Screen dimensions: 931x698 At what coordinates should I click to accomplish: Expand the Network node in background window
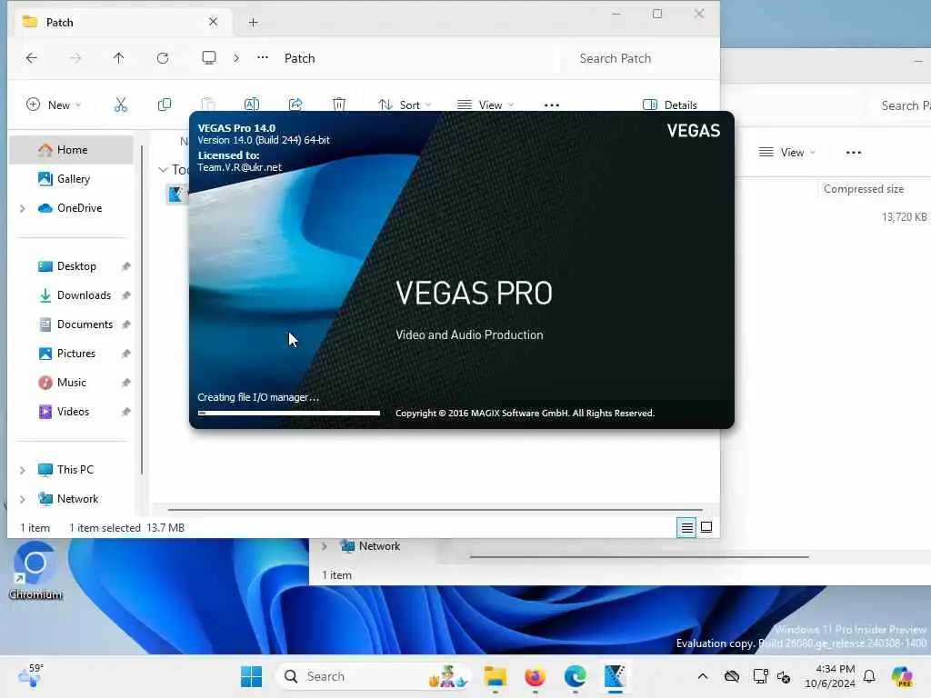point(325,546)
